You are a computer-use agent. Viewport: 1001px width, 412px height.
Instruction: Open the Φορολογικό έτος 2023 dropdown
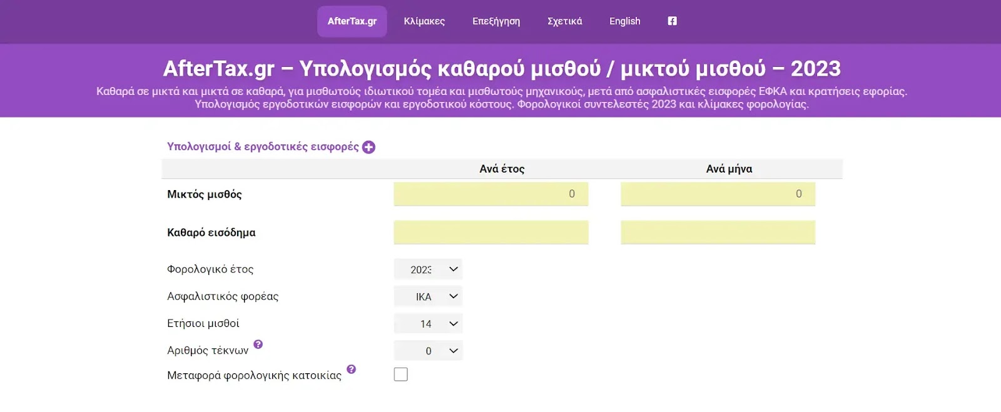(429, 269)
